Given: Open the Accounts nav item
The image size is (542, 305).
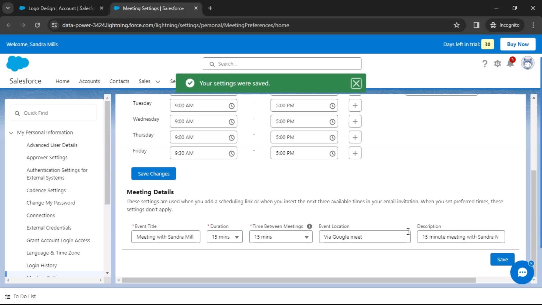Looking at the screenshot, I should point(89,81).
